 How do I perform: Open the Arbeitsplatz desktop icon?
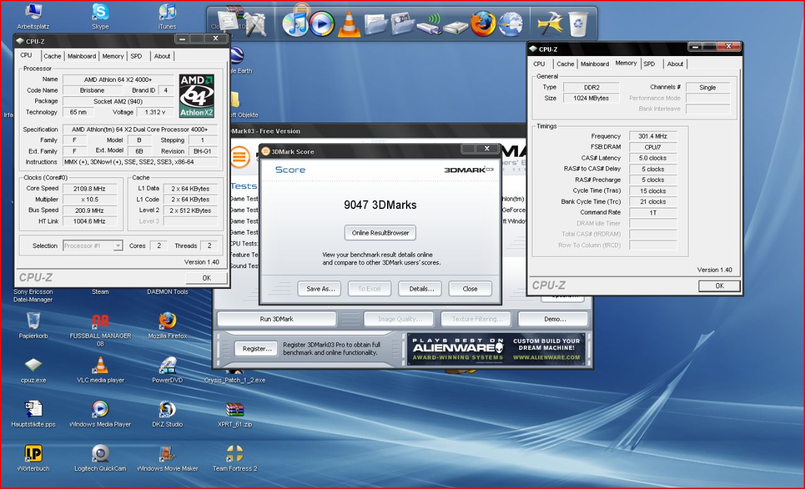[x=33, y=17]
